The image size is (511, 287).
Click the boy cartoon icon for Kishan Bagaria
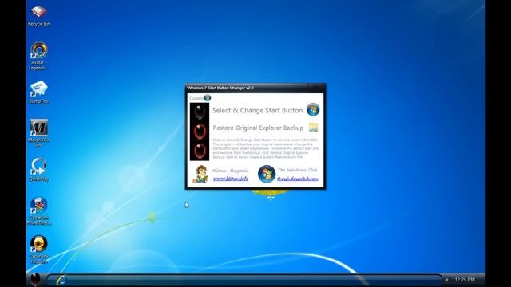(200, 174)
